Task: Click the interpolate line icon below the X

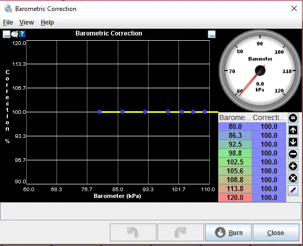Action: (293, 190)
